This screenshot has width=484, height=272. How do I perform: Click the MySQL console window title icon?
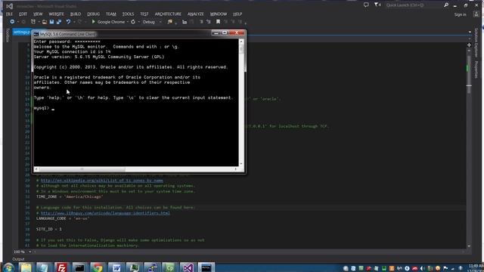[36, 34]
